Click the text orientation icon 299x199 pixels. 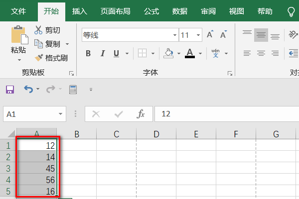click(x=293, y=34)
